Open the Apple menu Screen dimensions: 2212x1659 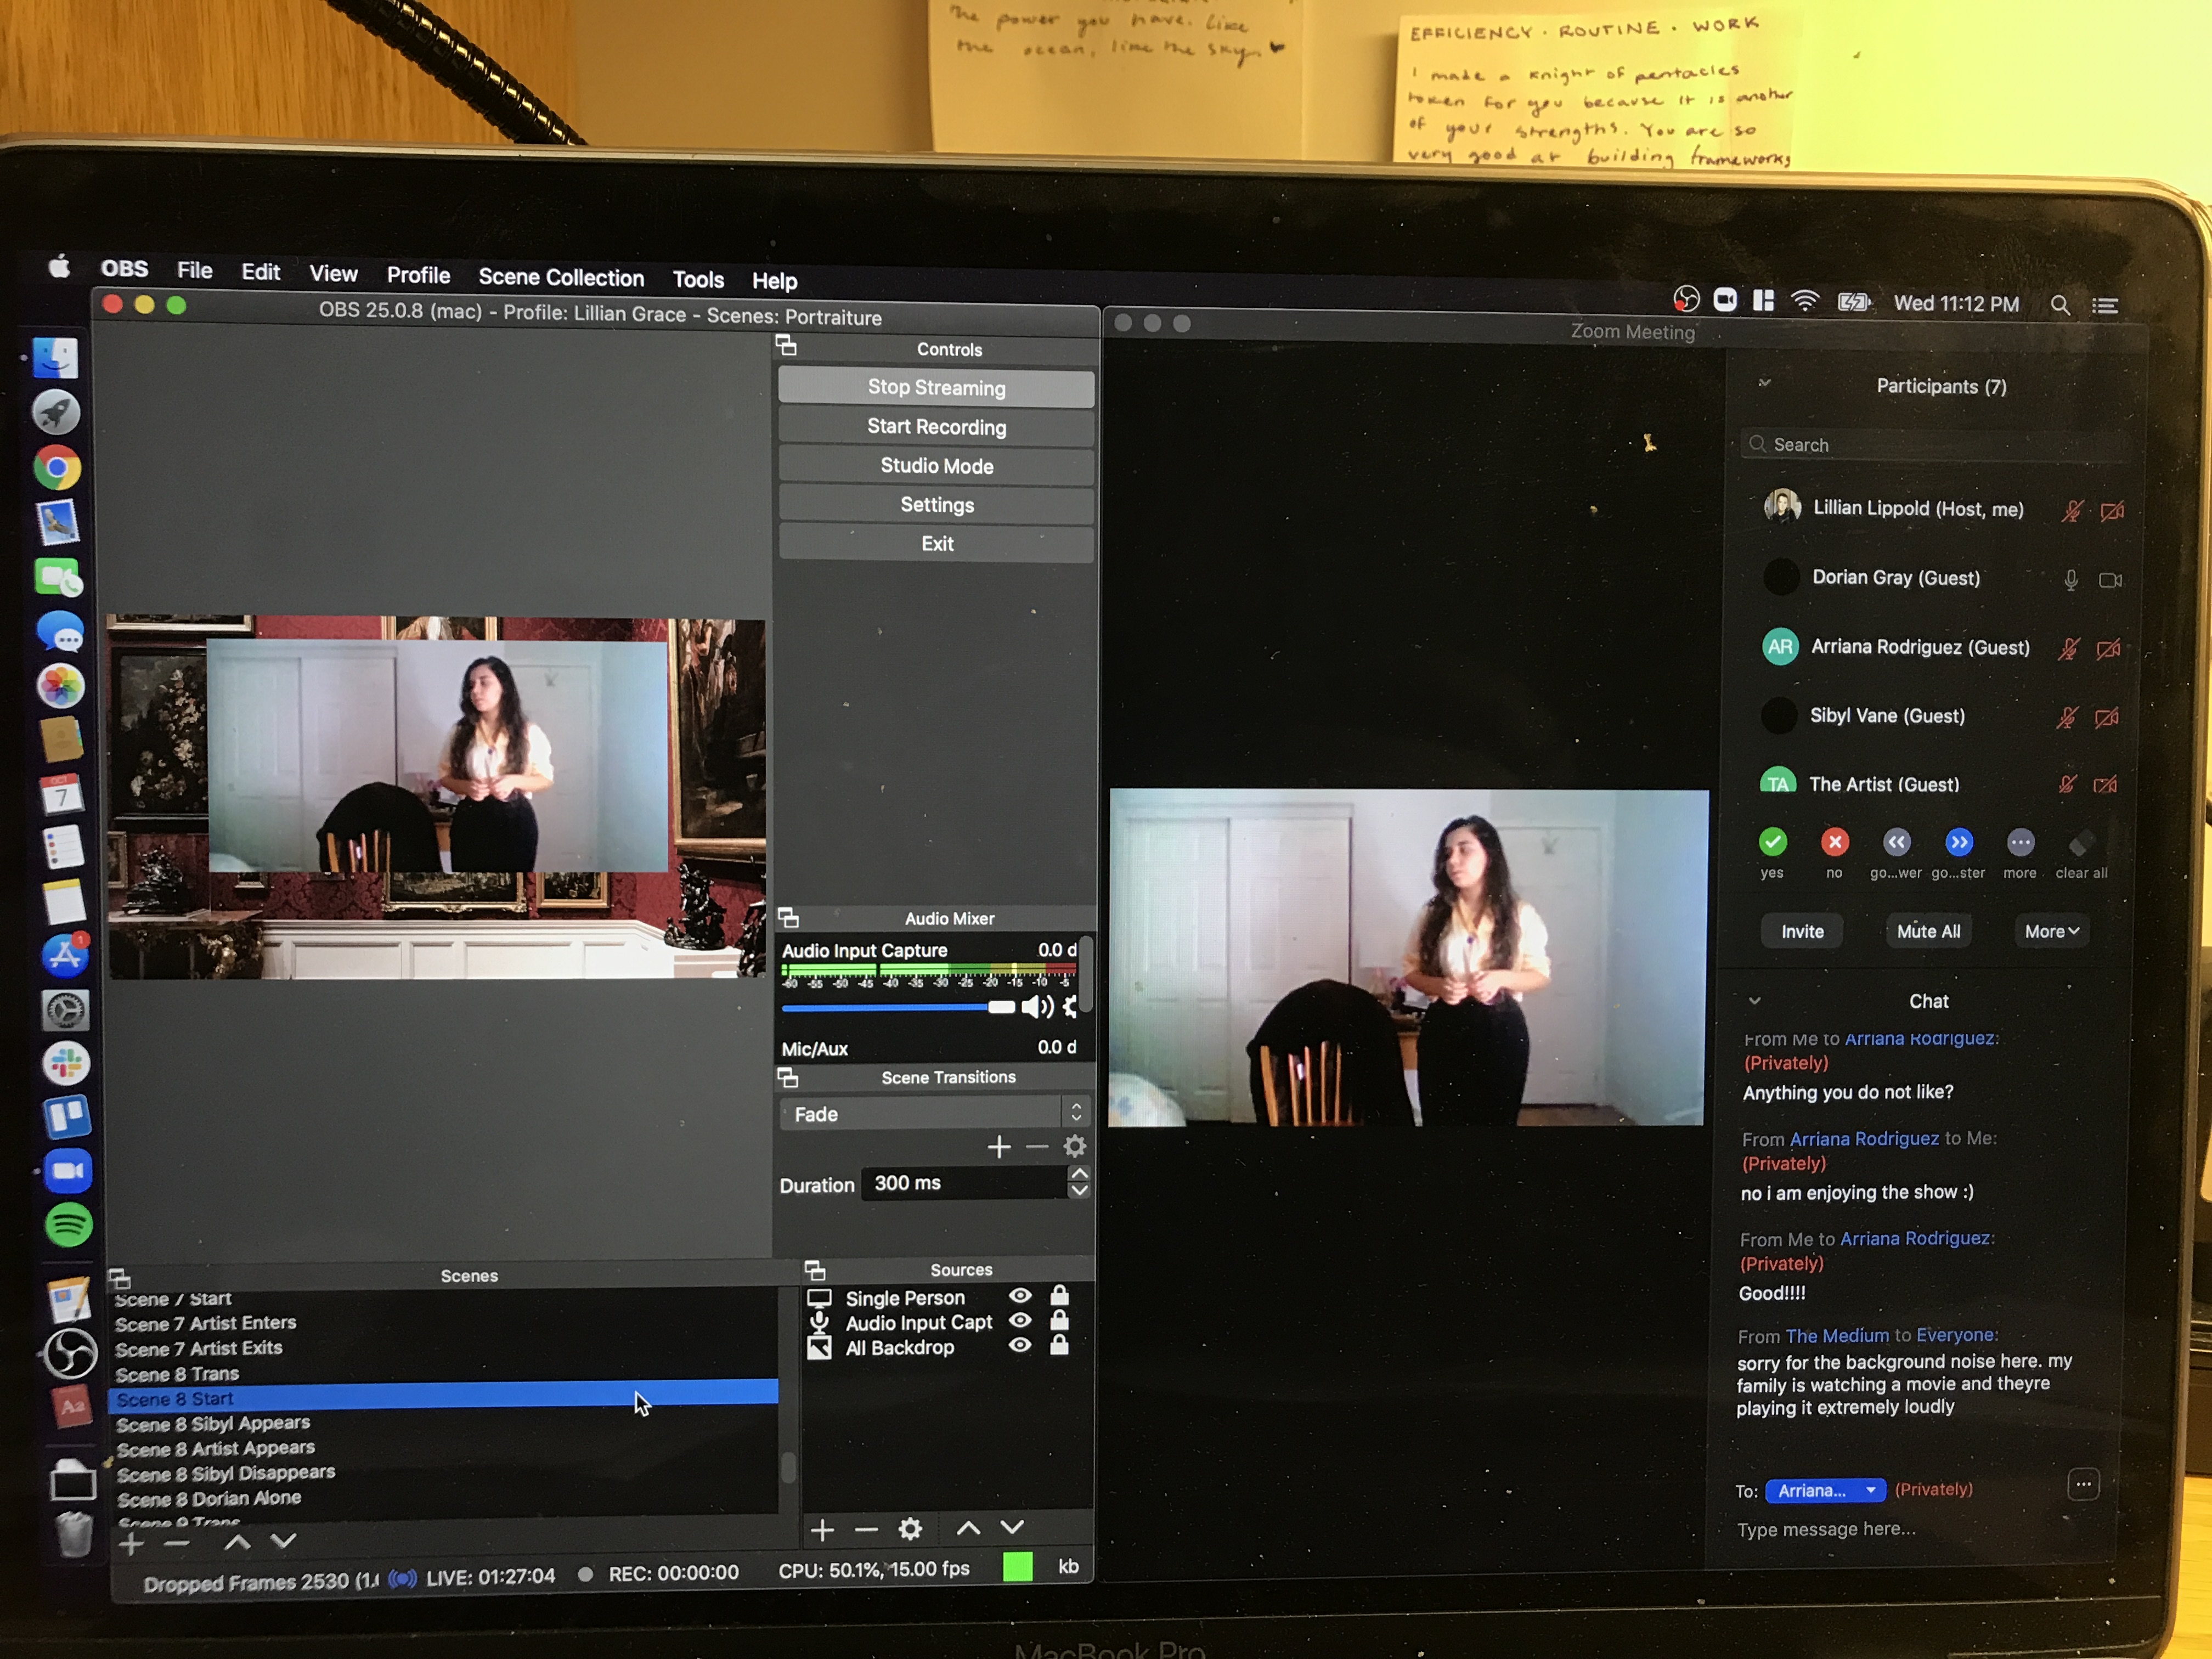click(59, 266)
